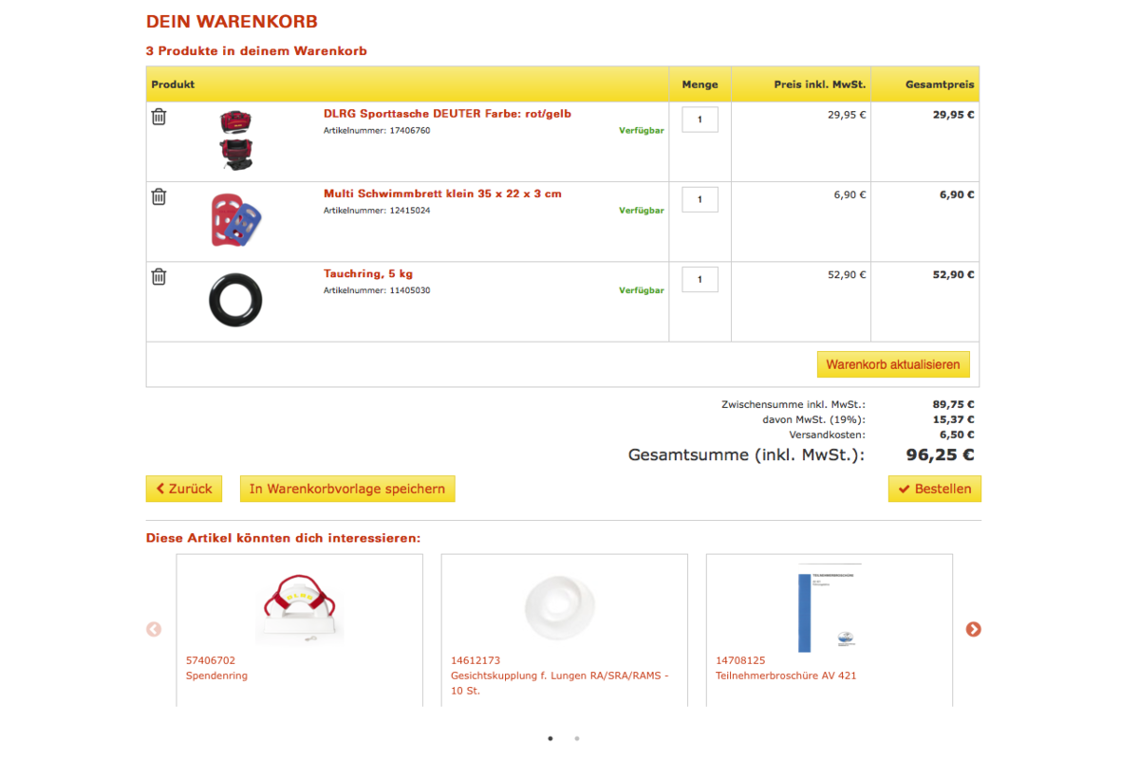
Task: Click trash icon for Tauchring, 5 kg
Action: click(x=159, y=276)
